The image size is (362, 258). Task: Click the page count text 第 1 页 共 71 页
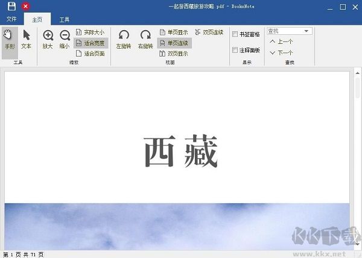click(x=23, y=254)
